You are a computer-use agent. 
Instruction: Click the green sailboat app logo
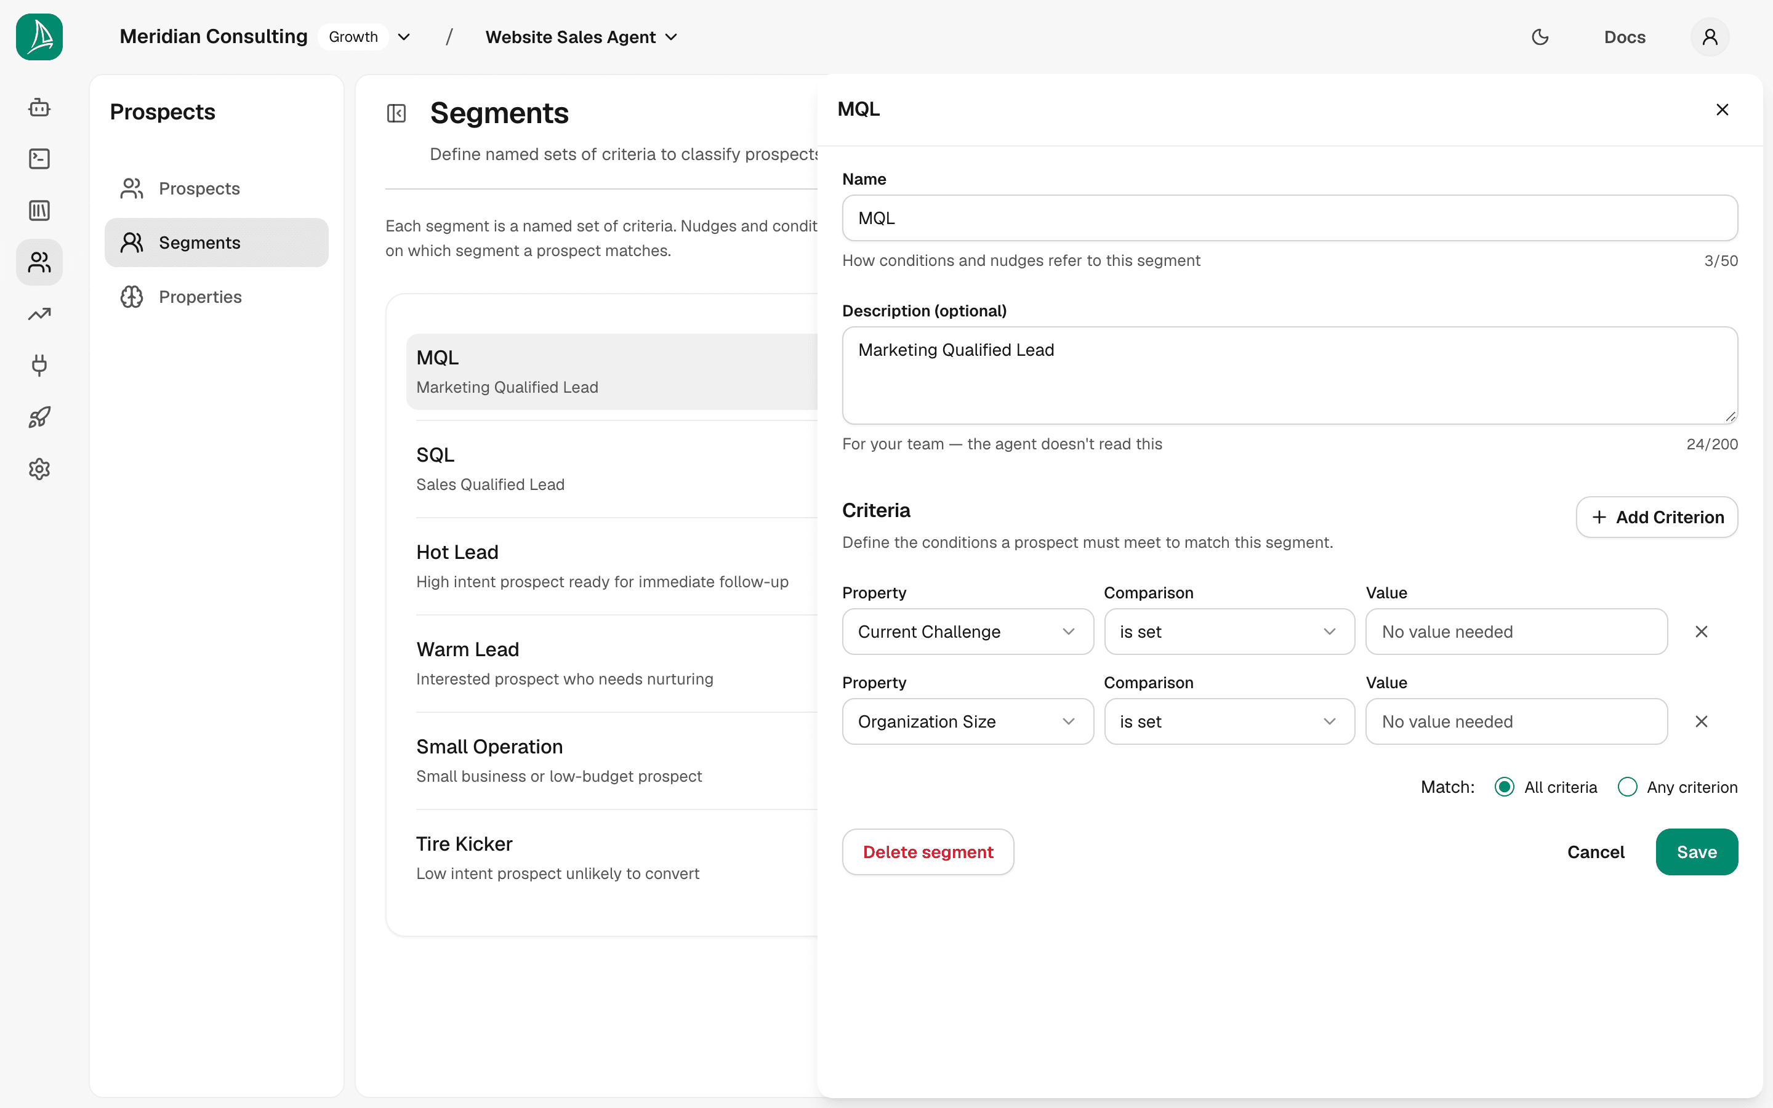click(39, 37)
